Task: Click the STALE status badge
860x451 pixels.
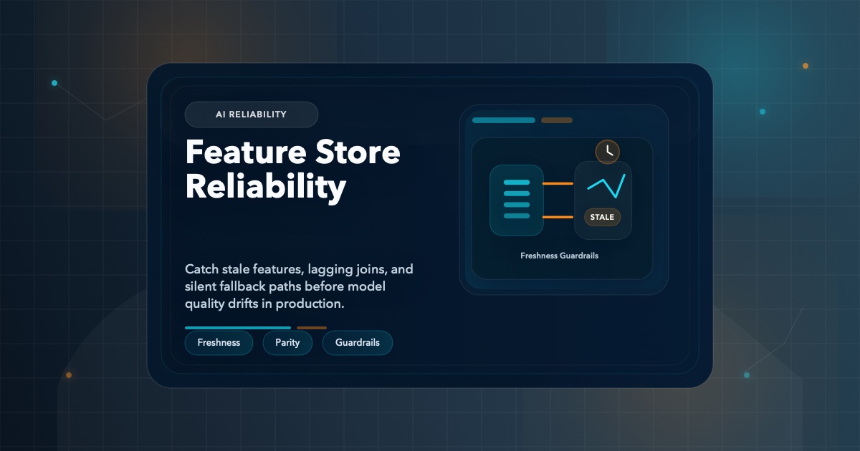Action: pos(603,217)
